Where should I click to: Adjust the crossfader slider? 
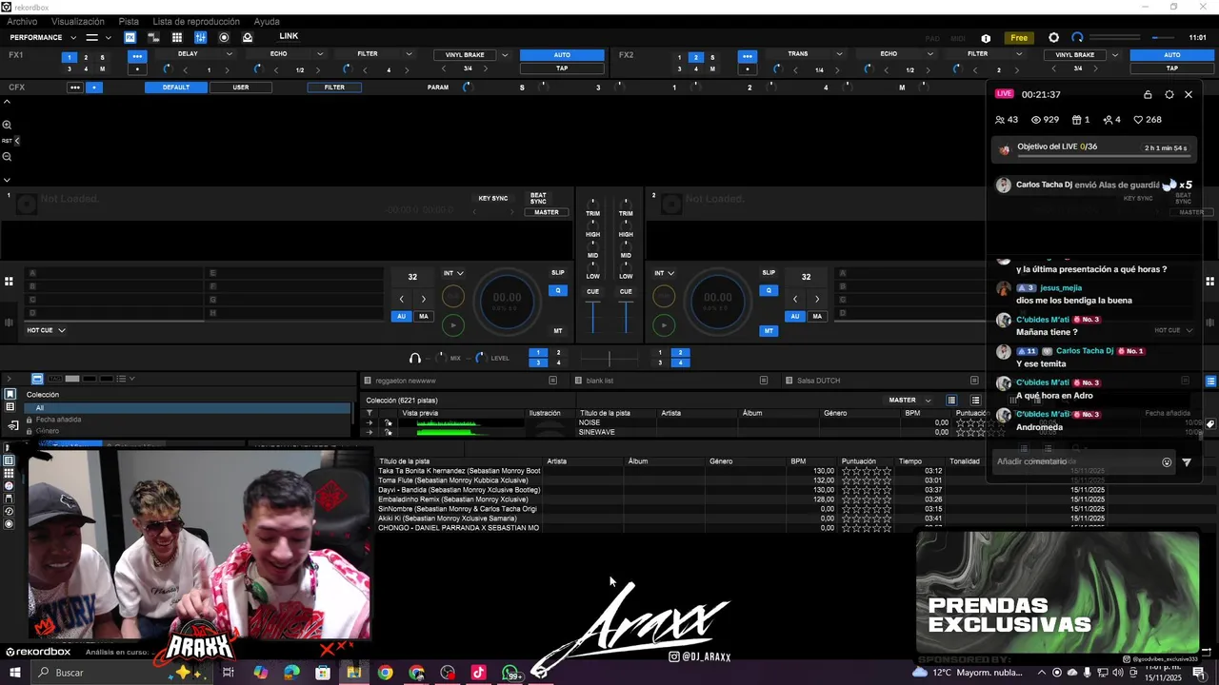pyautogui.click(x=609, y=358)
